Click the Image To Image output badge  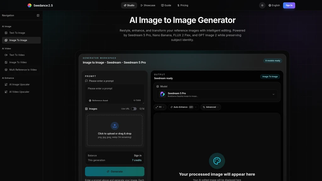pyautogui.click(x=270, y=77)
